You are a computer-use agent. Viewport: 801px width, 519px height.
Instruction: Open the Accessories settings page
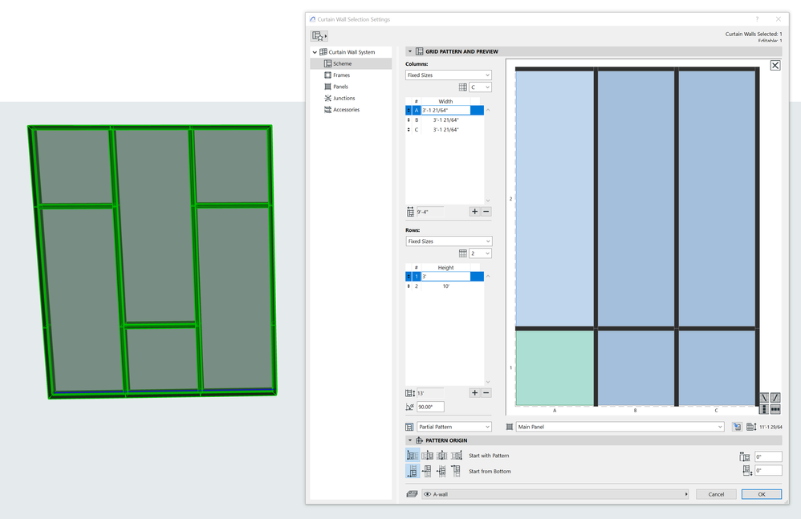(x=347, y=110)
